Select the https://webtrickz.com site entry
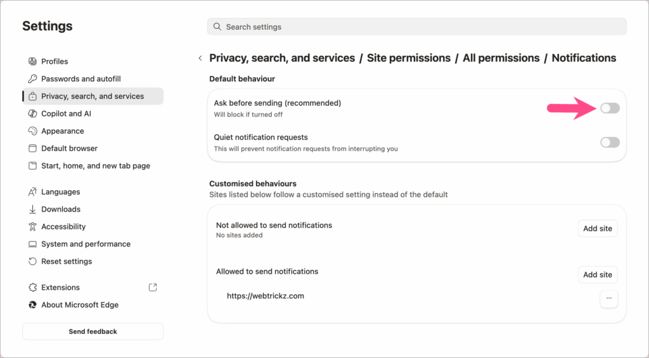649x358 pixels. pos(266,296)
